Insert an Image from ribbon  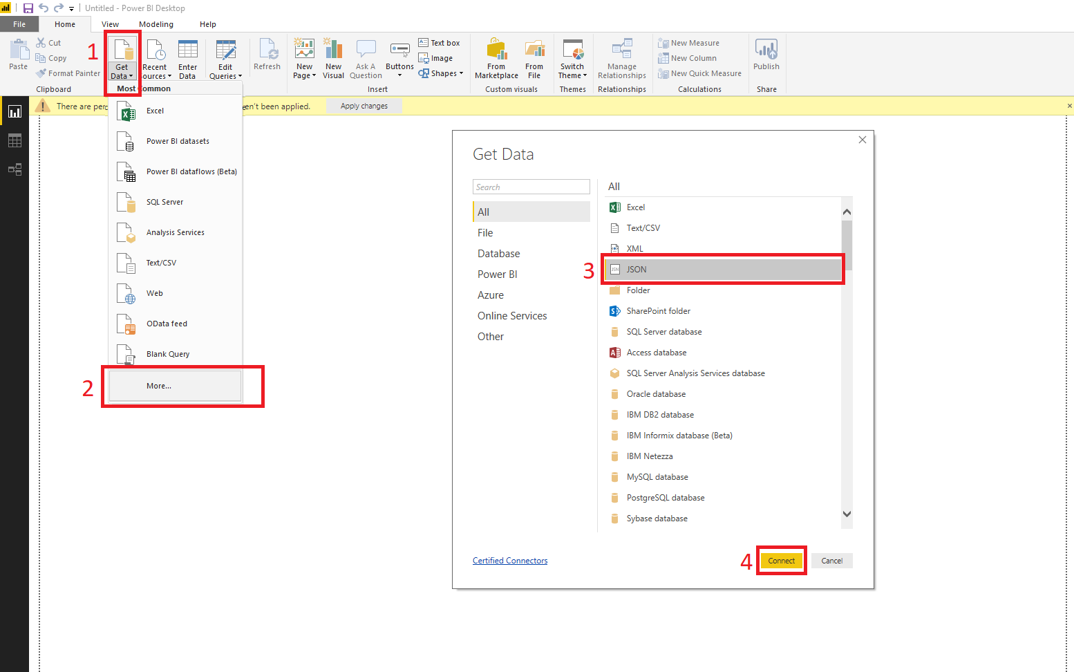pyautogui.click(x=435, y=58)
